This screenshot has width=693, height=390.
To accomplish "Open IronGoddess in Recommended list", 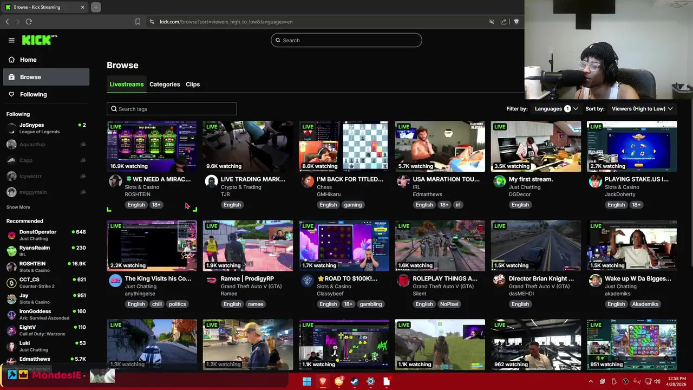I will 46,314.
